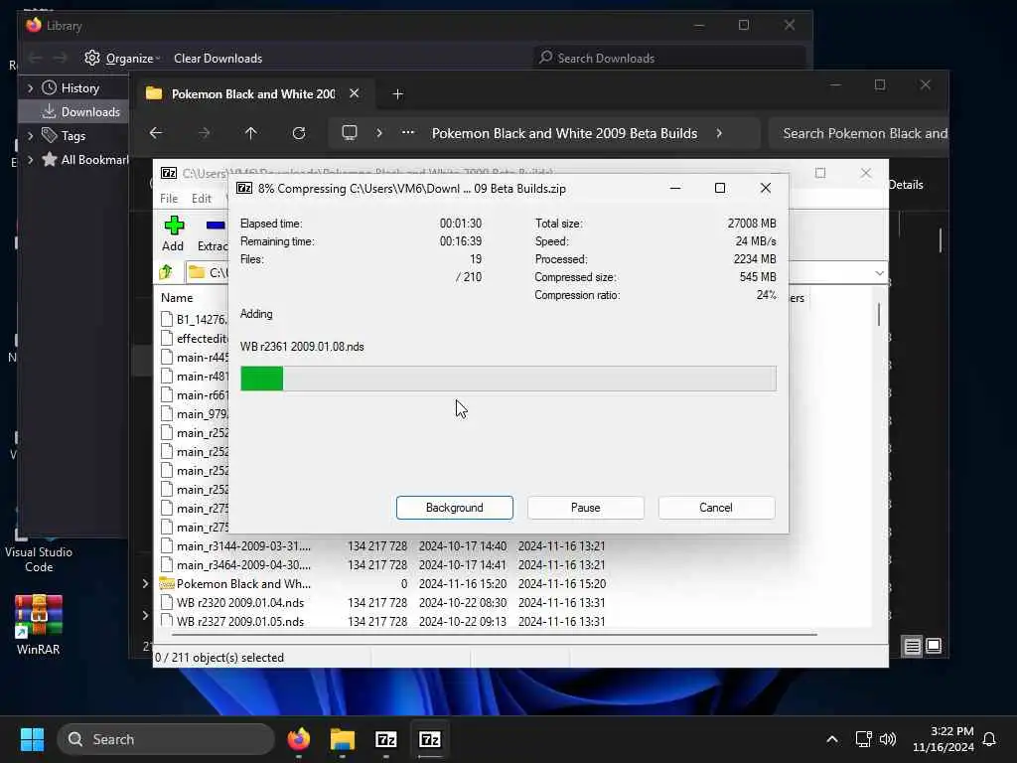
Task: Open 7-Zip address path dropdown
Action: (x=879, y=273)
